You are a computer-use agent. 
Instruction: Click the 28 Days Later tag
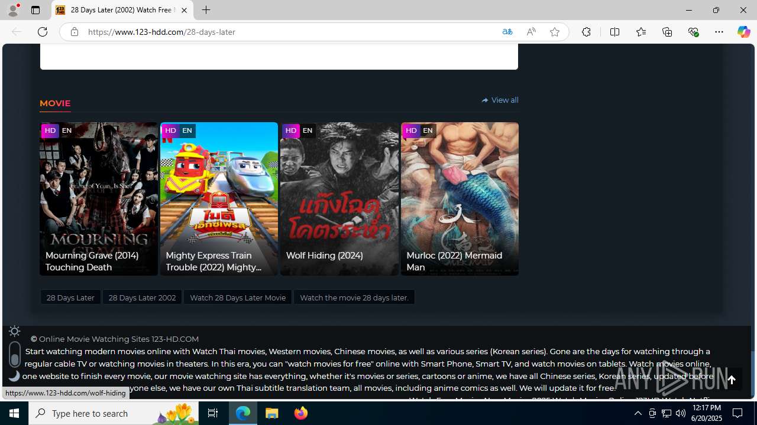pyautogui.click(x=70, y=297)
